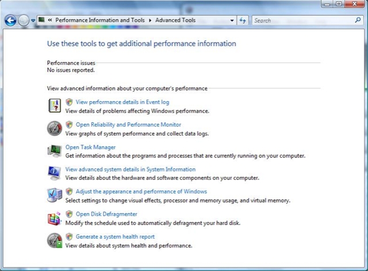Click the greyed Forward navigation button
This screenshot has width=368, height=271.
point(24,21)
